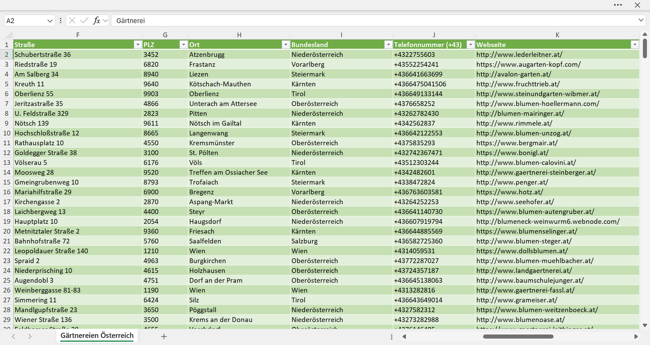Screen dimensions: 650x345
Task: Expand the formula bar chevron
Action: pos(641,20)
